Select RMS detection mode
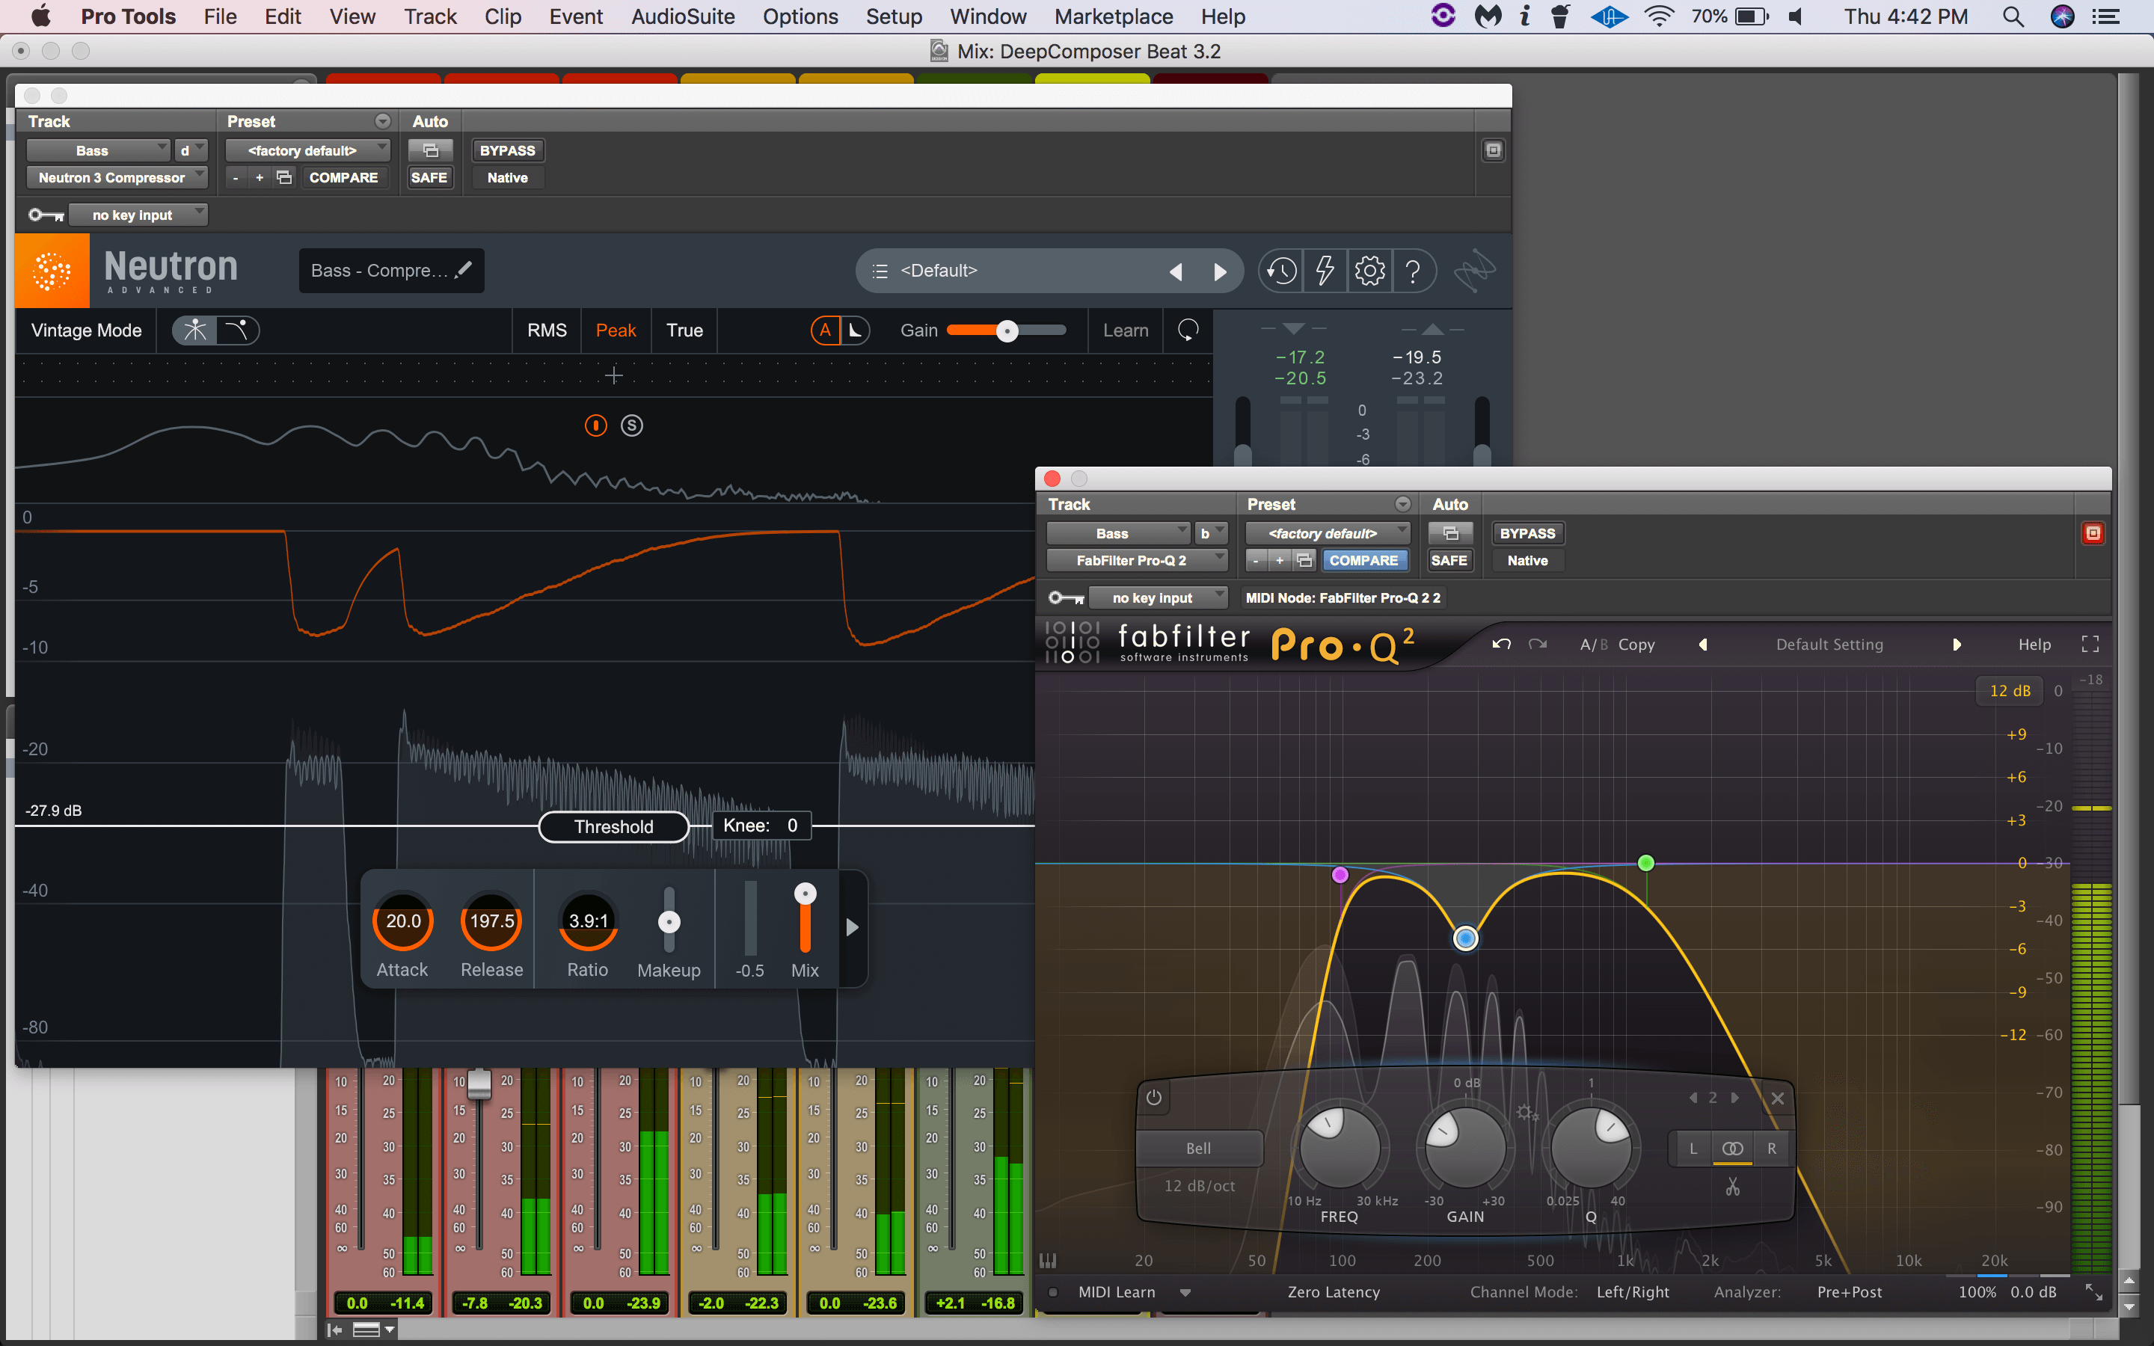Viewport: 2154px width, 1346px height. [x=547, y=331]
